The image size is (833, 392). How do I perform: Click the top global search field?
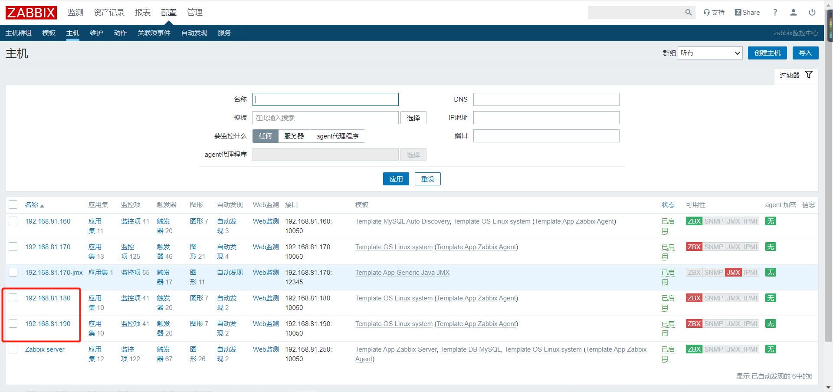tap(636, 13)
